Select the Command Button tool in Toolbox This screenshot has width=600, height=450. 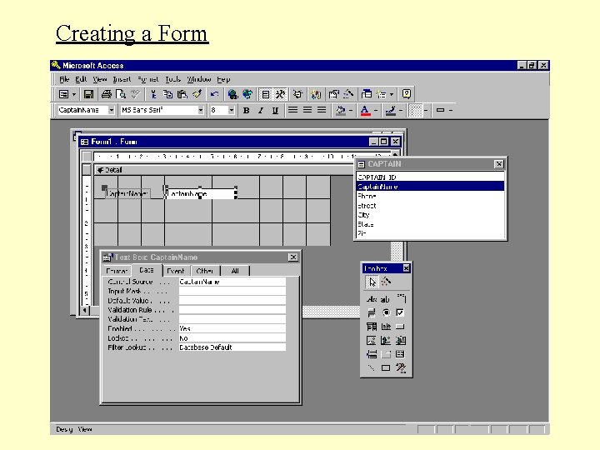click(400, 327)
